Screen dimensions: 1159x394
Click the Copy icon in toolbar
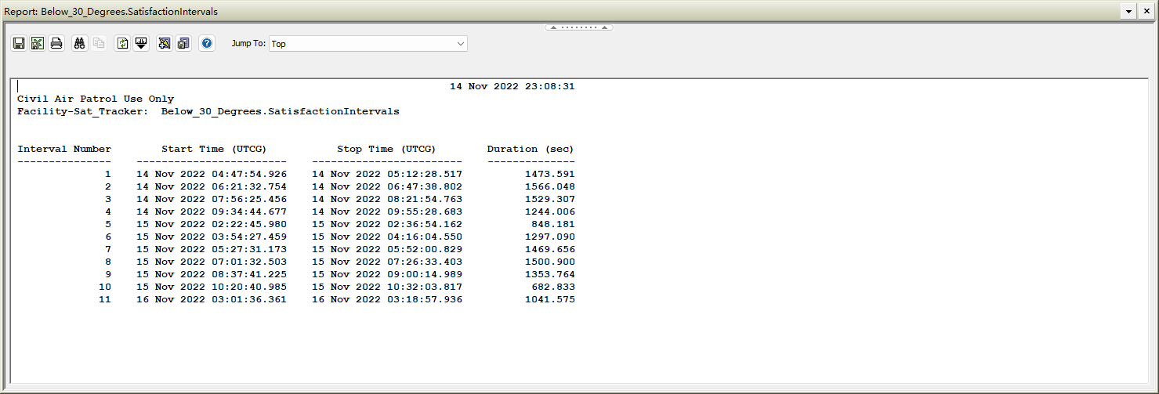pyautogui.click(x=99, y=44)
